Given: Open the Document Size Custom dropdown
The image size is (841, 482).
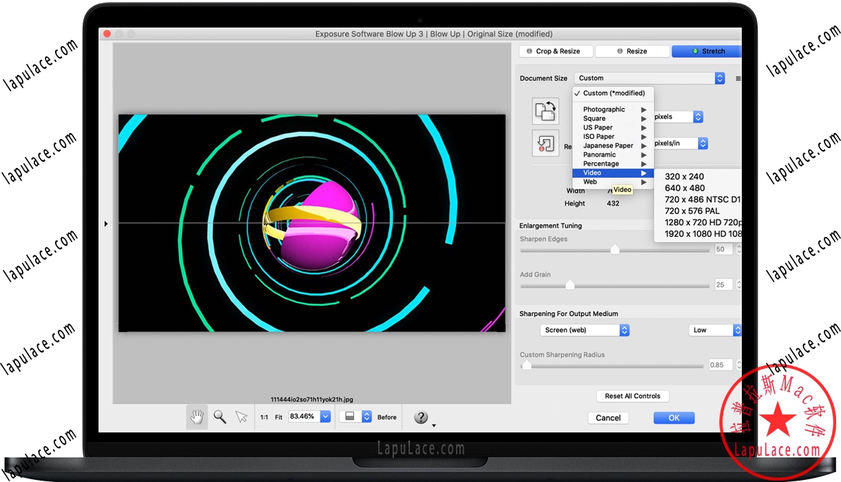Looking at the screenshot, I should [651, 78].
